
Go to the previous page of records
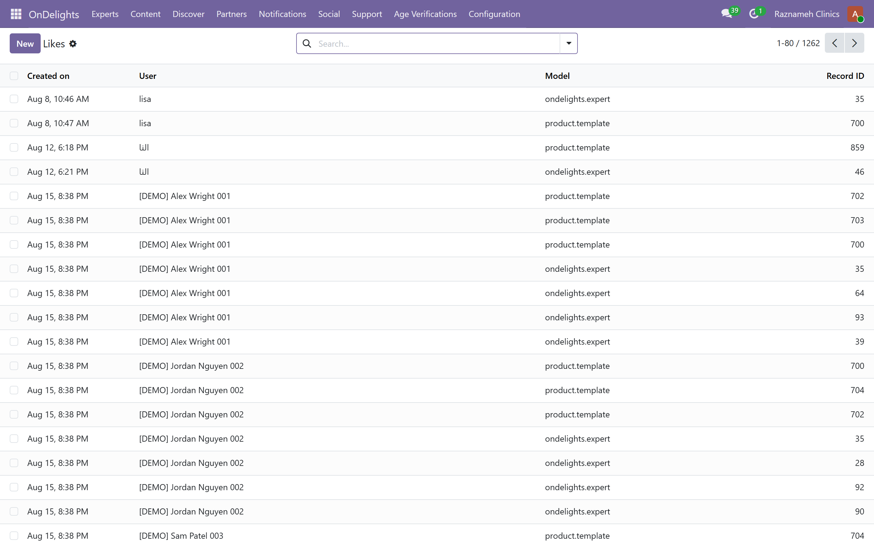pyautogui.click(x=835, y=43)
